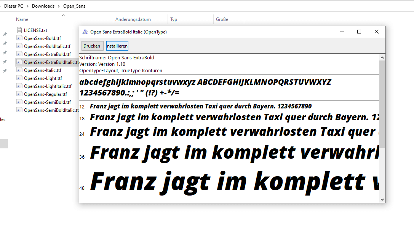
Task: Click the Version 1.10 text line
Action: point(102,64)
